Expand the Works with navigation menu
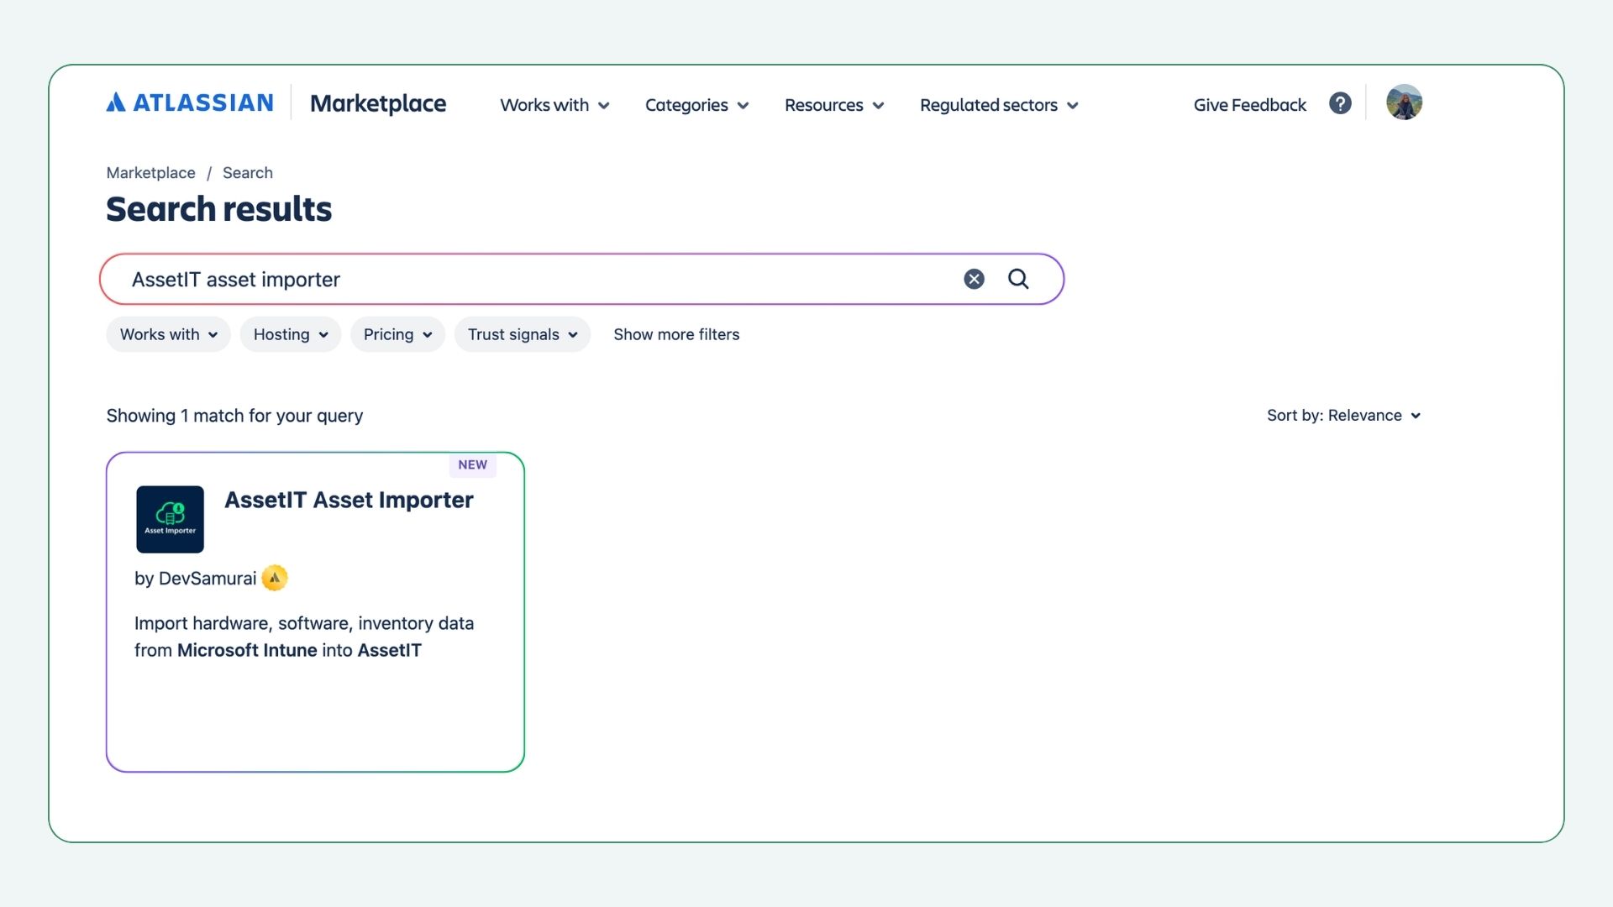 tap(554, 105)
